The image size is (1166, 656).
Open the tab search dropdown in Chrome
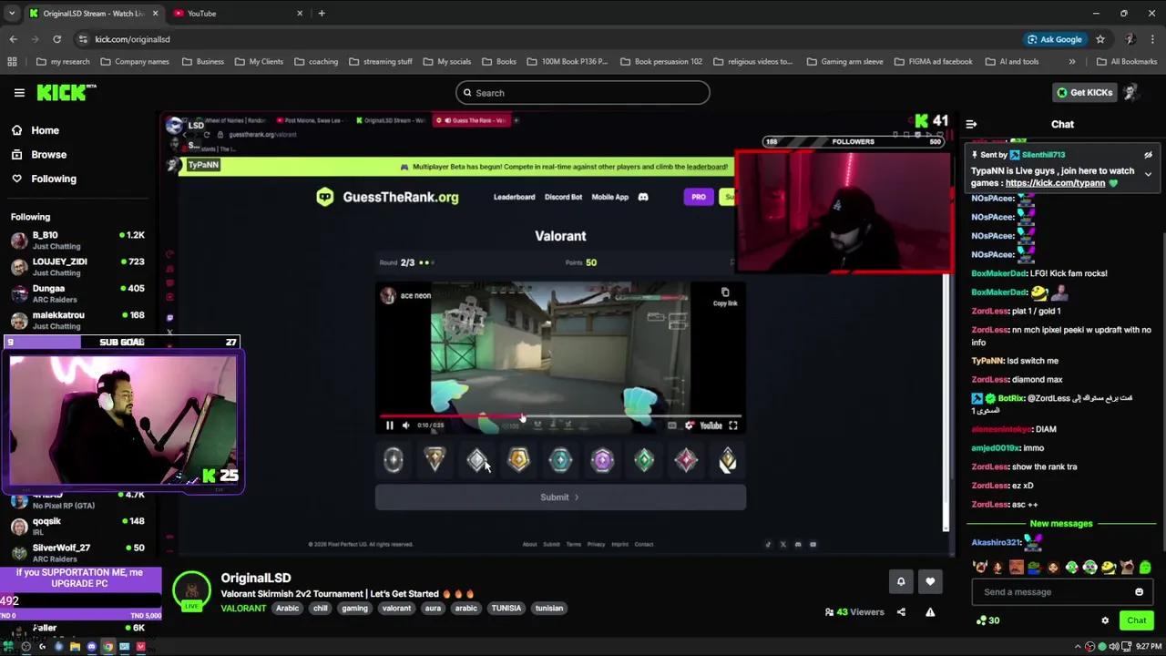pyautogui.click(x=11, y=13)
